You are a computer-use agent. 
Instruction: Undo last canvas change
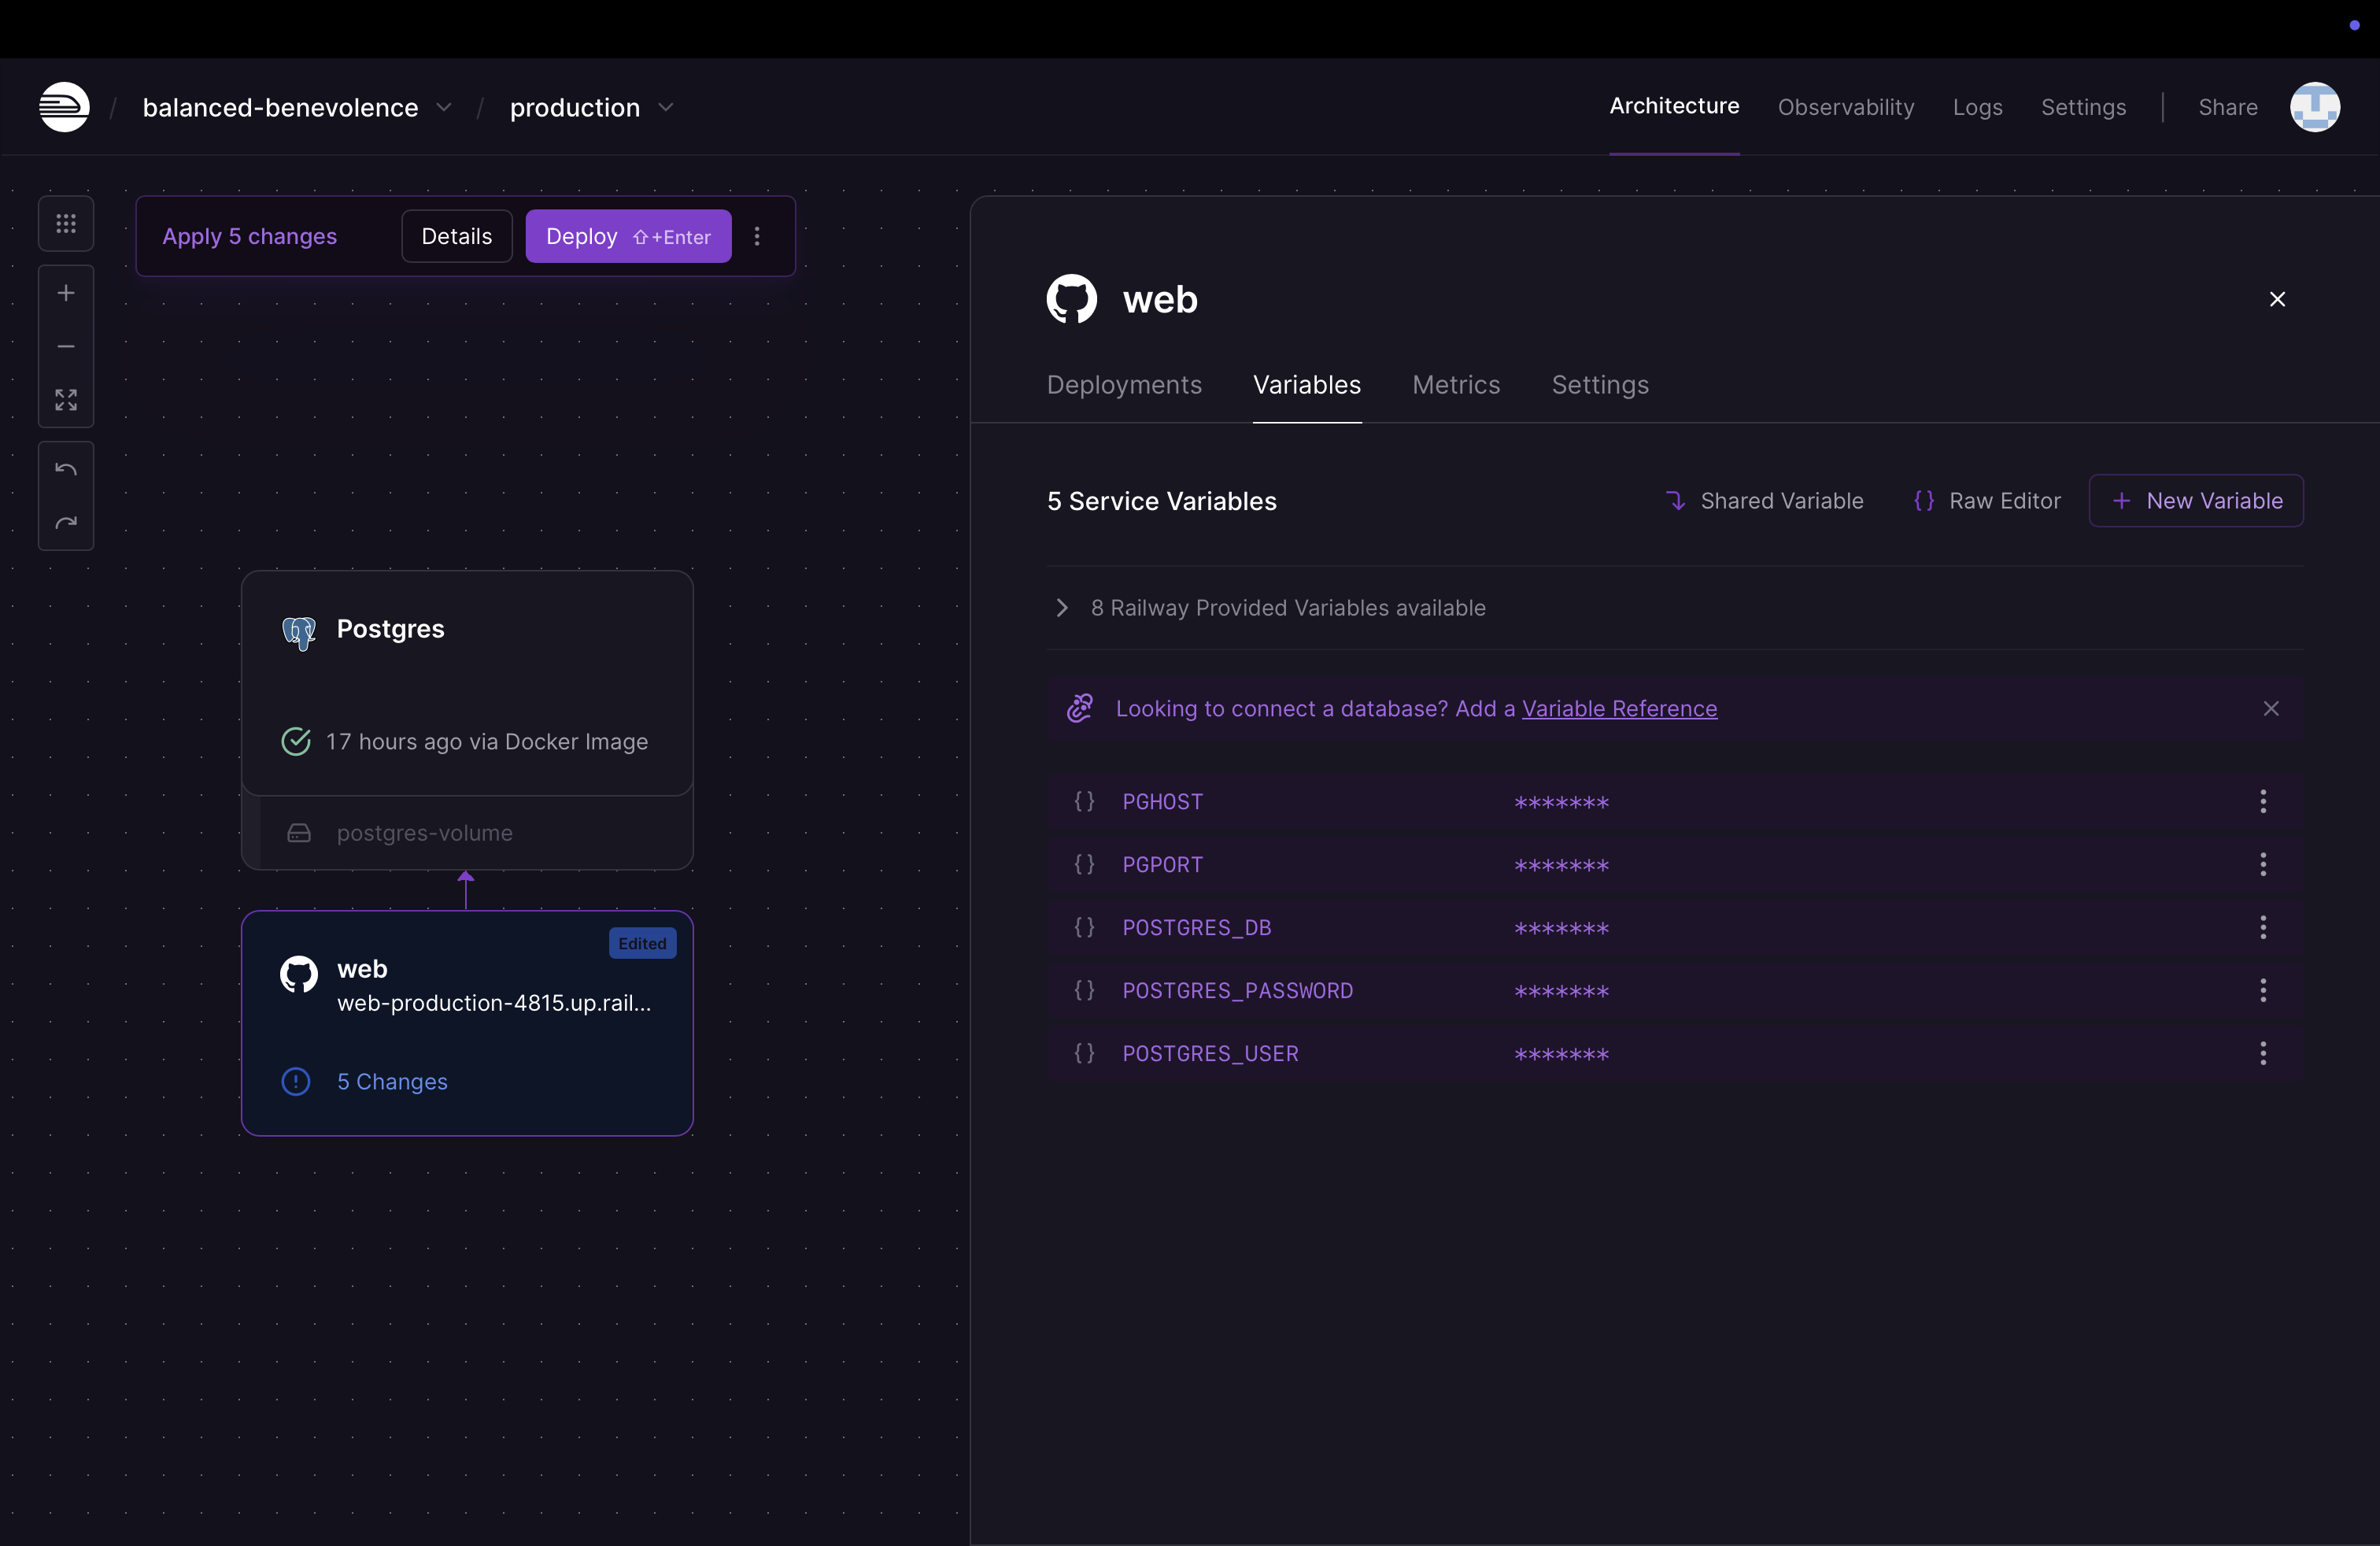(66, 469)
